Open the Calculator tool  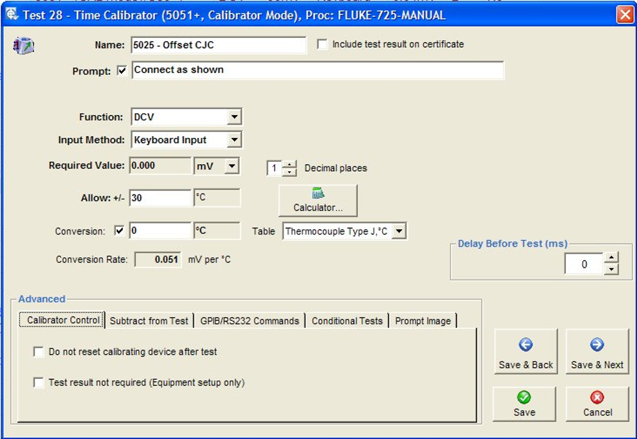[x=318, y=201]
